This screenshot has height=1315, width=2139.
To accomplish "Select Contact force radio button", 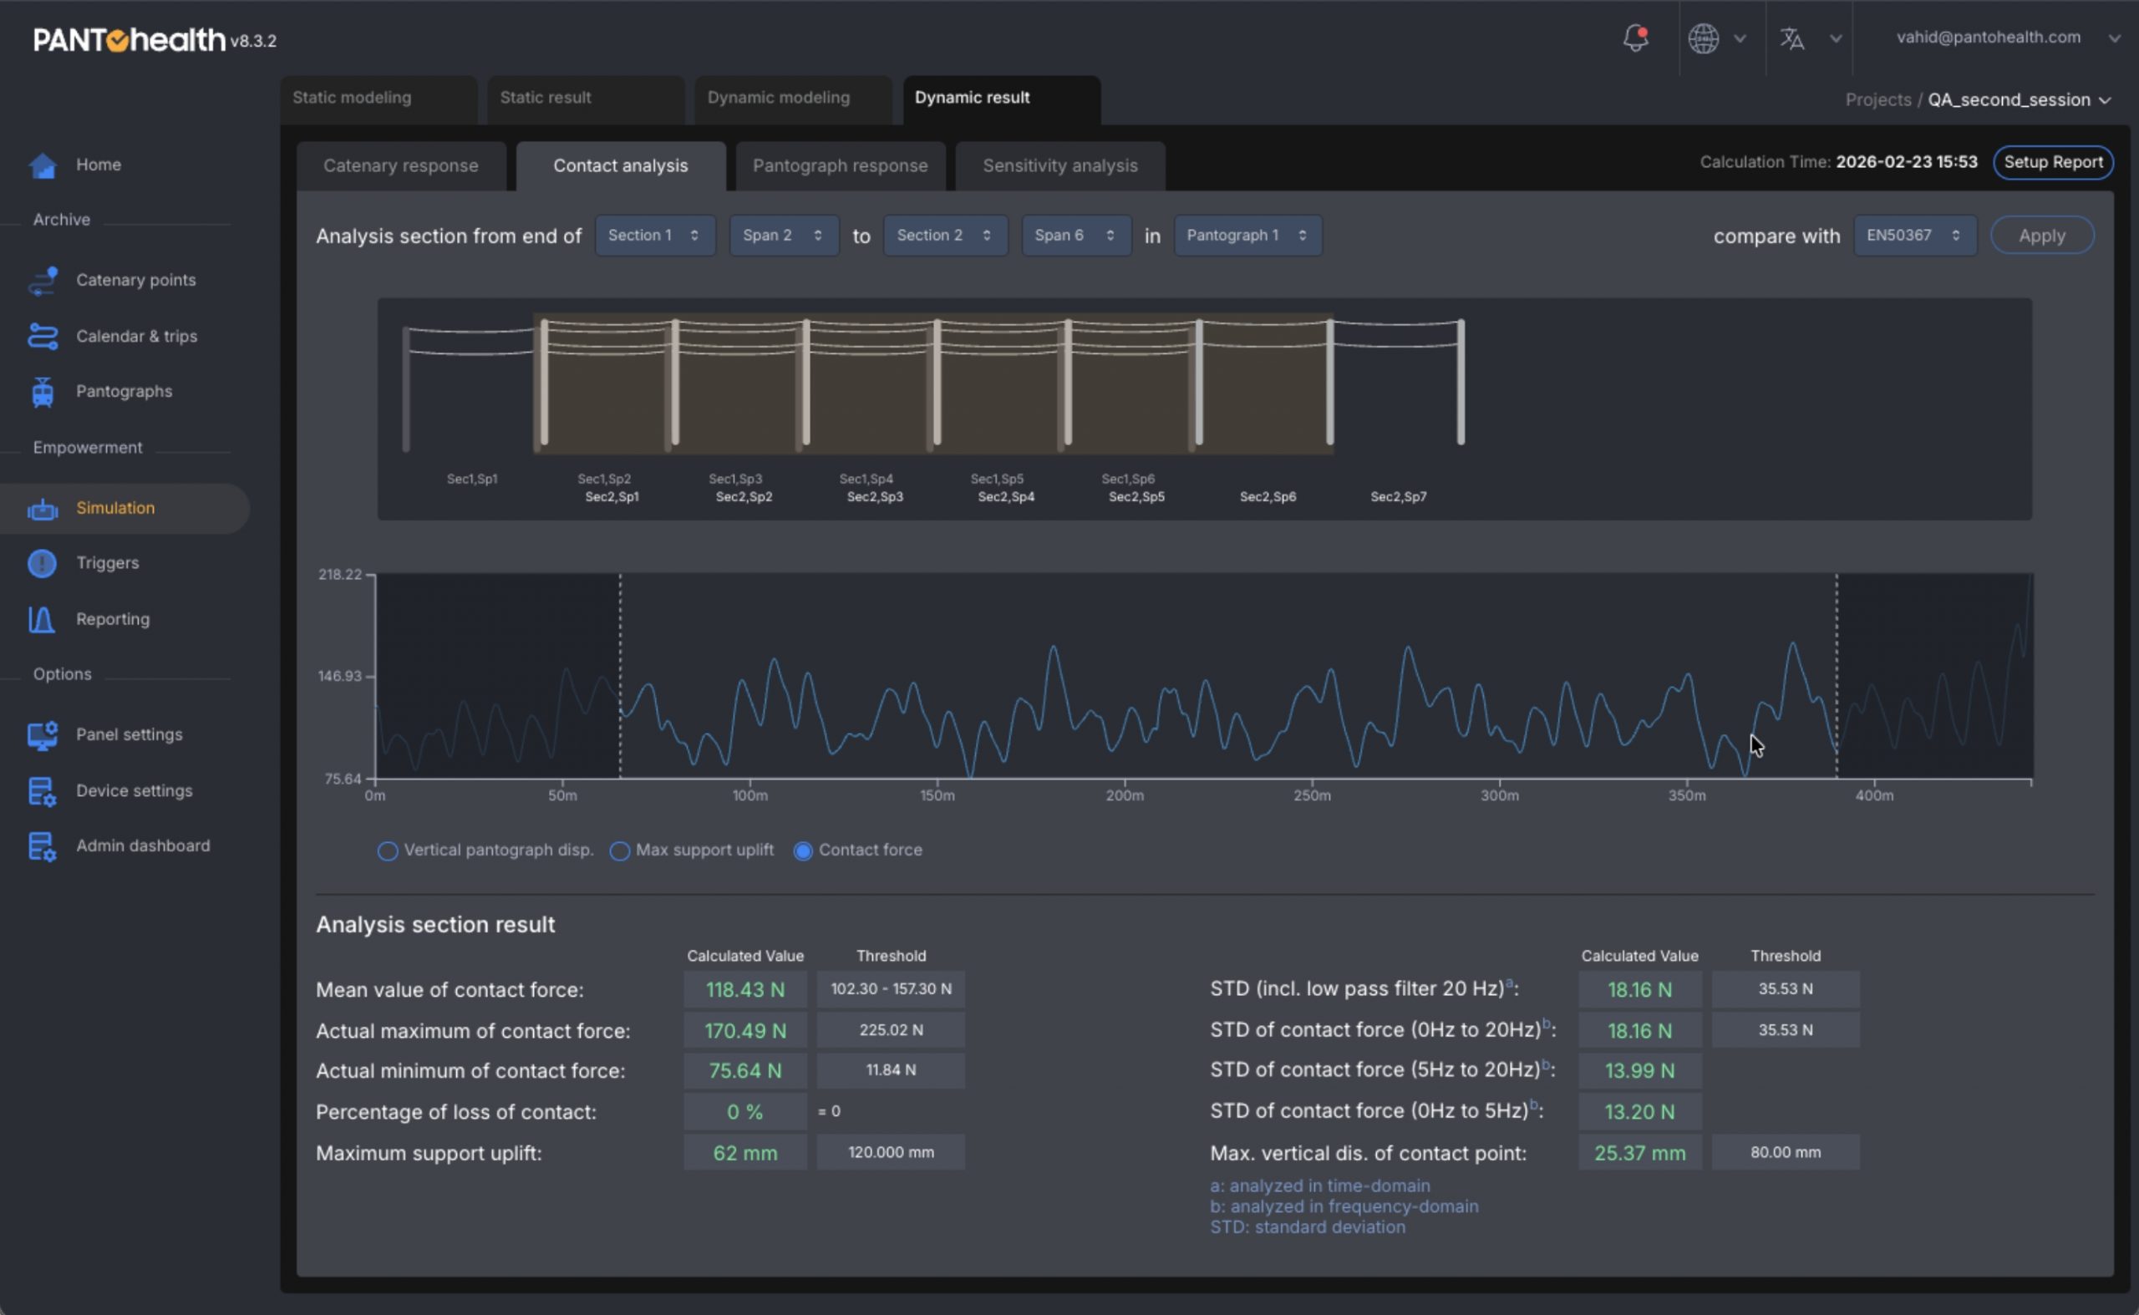I will point(803,850).
